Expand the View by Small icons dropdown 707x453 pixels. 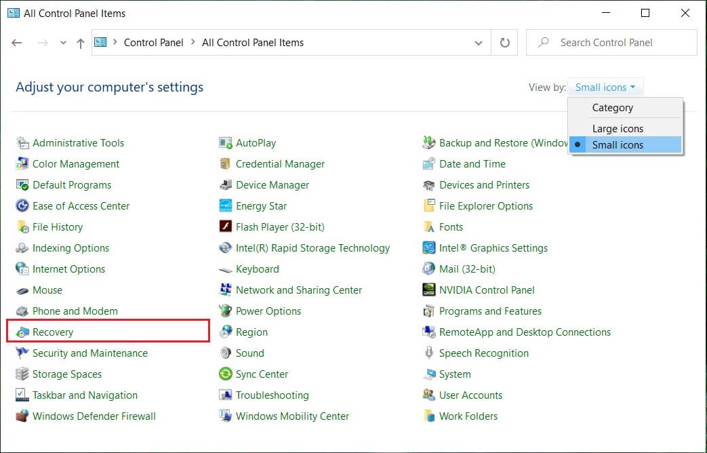click(605, 87)
